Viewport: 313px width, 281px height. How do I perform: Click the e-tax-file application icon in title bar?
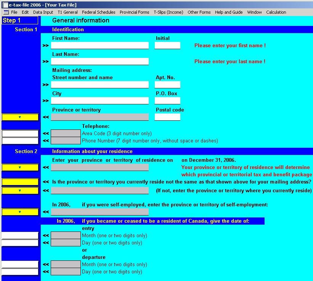click(x=5, y=5)
